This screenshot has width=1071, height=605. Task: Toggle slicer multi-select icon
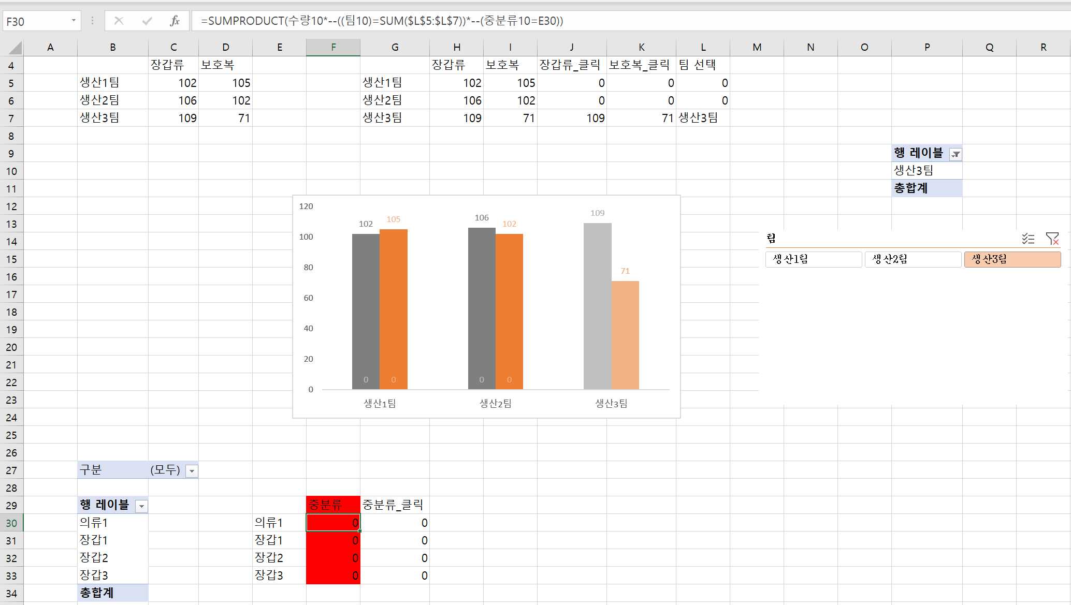click(x=1028, y=239)
